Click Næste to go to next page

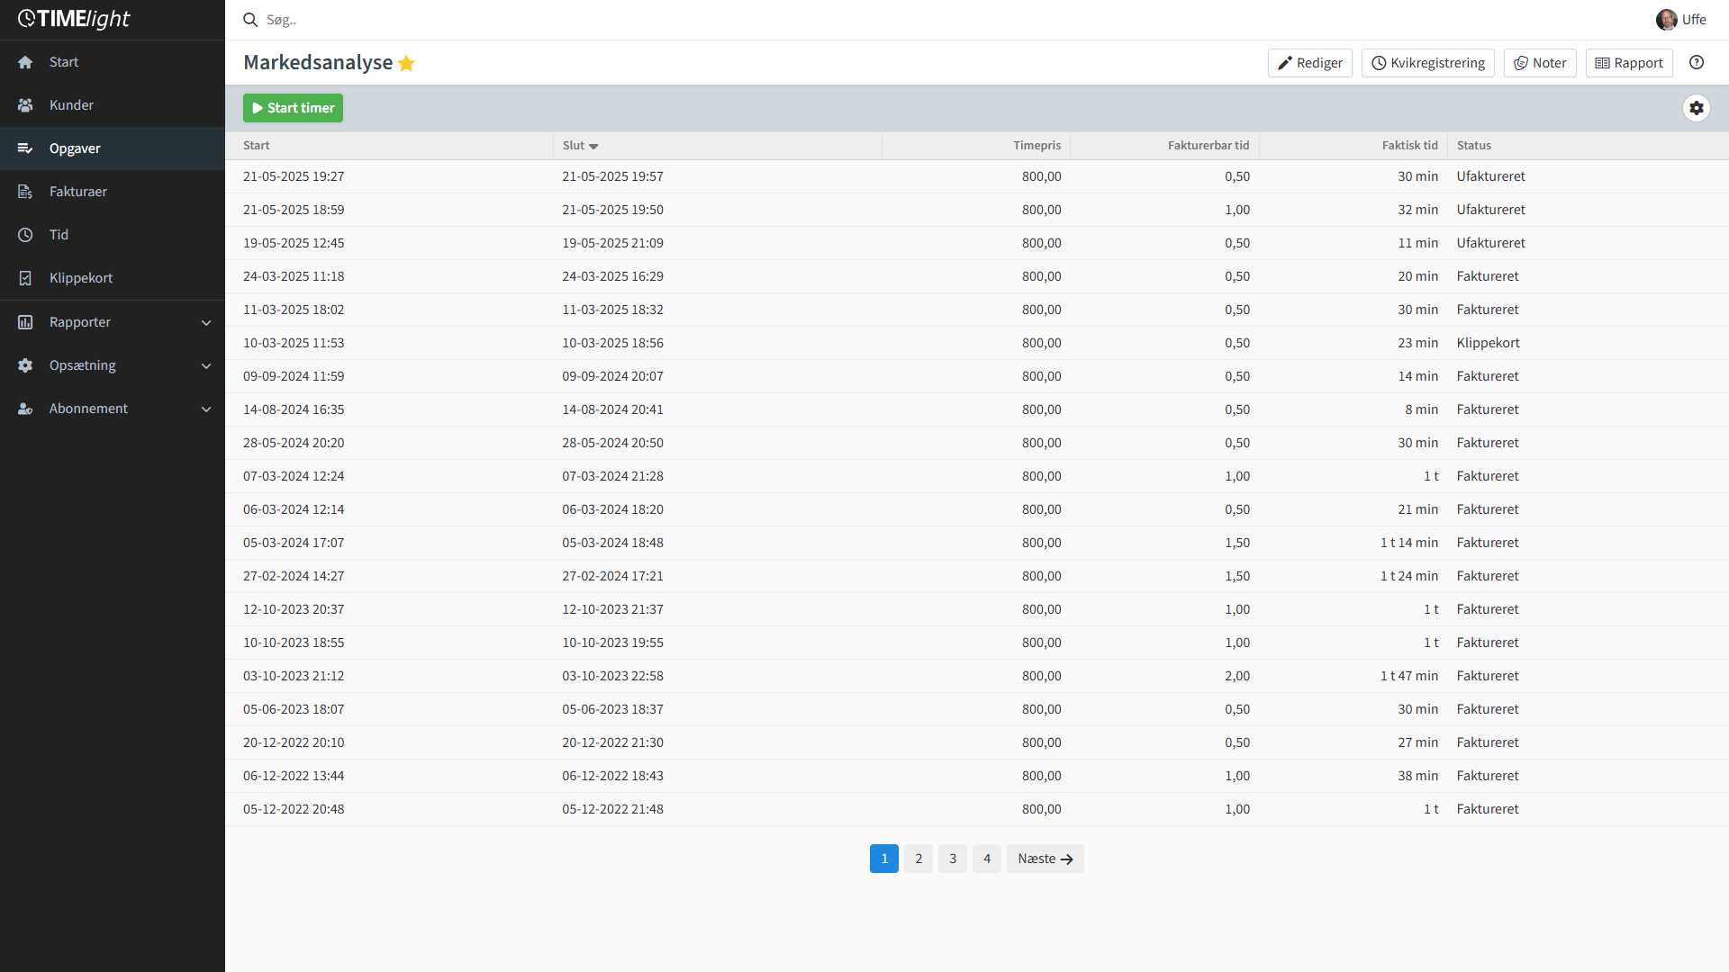pyautogui.click(x=1045, y=859)
